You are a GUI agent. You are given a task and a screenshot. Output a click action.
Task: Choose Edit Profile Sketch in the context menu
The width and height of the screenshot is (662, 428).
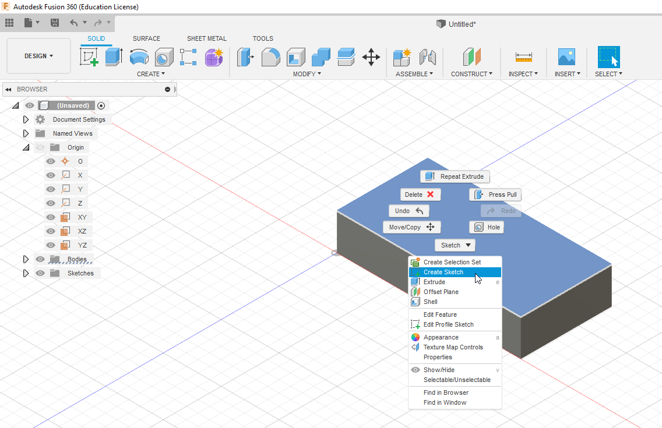coord(455,325)
